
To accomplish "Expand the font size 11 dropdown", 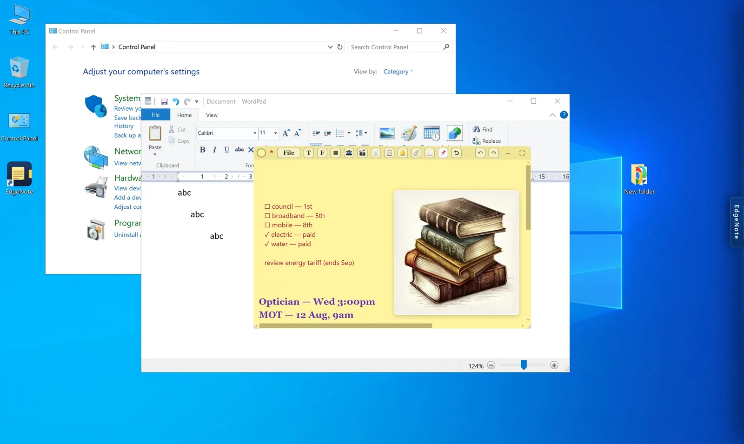I will [275, 133].
